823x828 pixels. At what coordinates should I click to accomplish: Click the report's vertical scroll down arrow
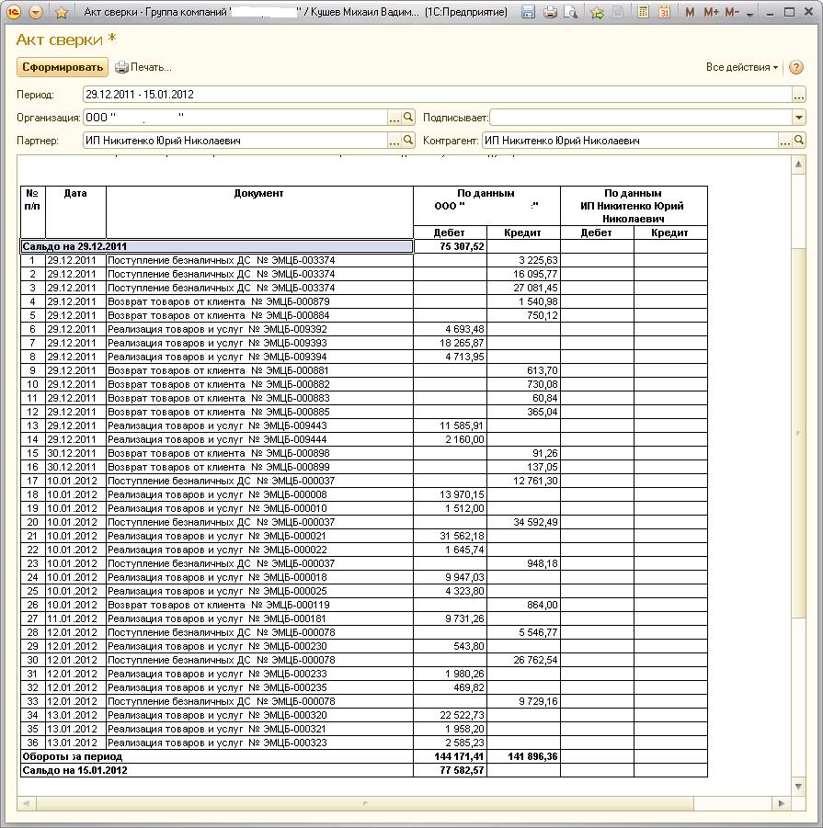798,787
